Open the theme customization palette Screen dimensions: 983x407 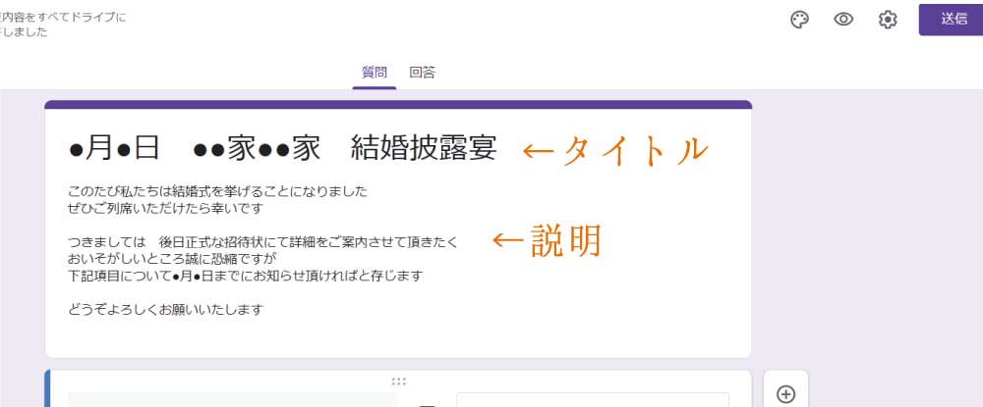pyautogui.click(x=799, y=20)
